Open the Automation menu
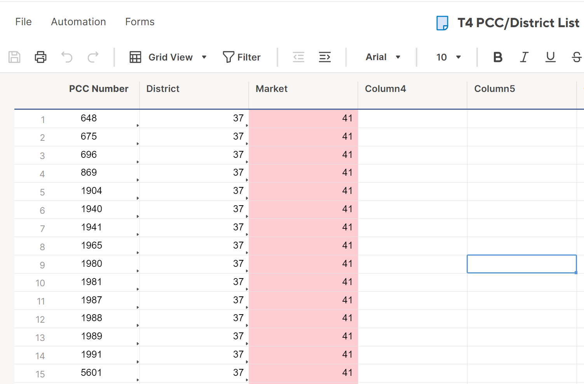 tap(78, 22)
